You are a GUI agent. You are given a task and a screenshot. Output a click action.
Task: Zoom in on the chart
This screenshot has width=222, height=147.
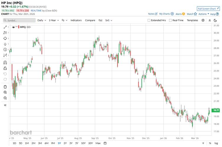pyautogui.click(x=5, y=92)
